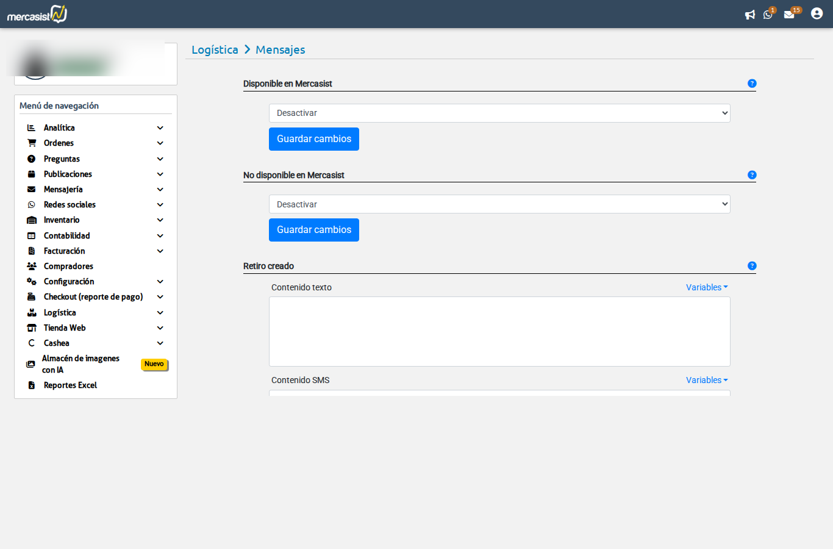833x549 pixels.
Task: Open the Compradores menu item
Action: click(68, 267)
